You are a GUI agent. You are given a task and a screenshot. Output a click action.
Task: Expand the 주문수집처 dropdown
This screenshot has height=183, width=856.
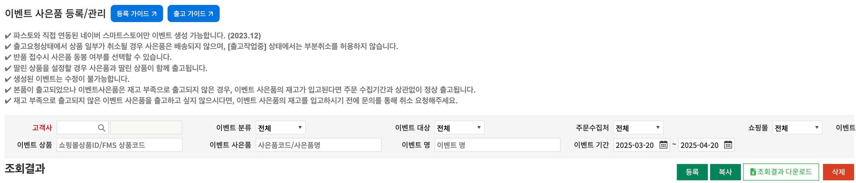click(638, 128)
